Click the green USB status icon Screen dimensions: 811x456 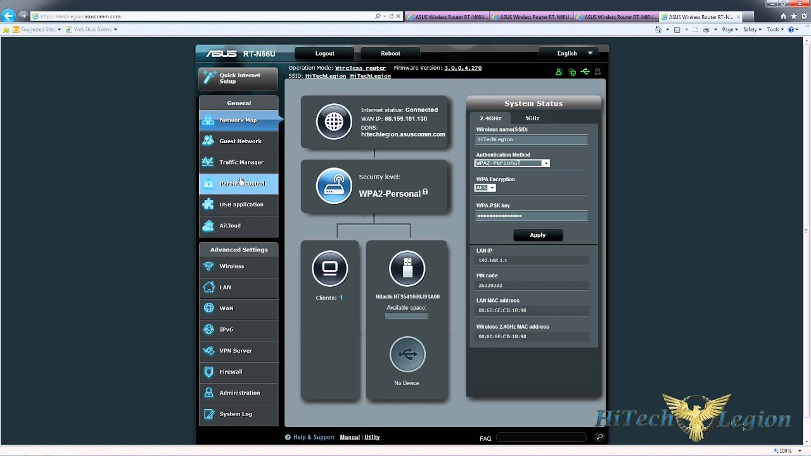click(585, 72)
